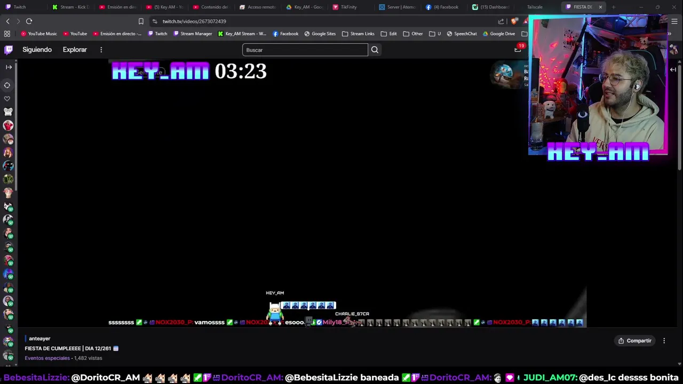Open Brave main hamburger menu

tap(674, 21)
